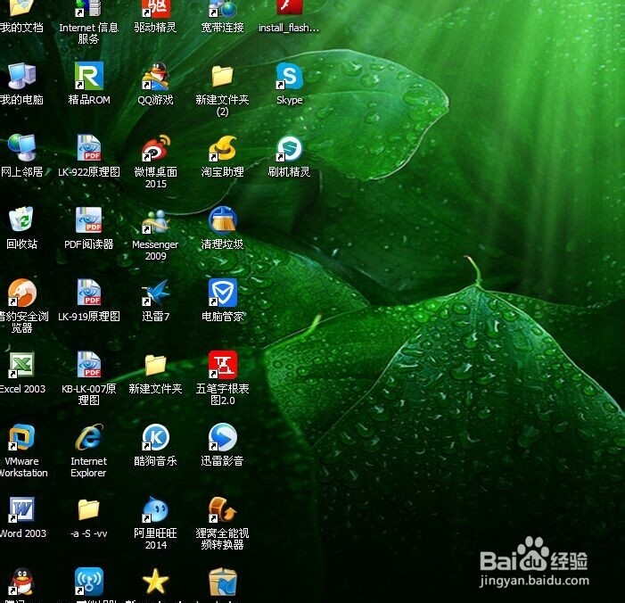
Task: Open the bottom-row box icon with blue bird
Action: [222, 582]
